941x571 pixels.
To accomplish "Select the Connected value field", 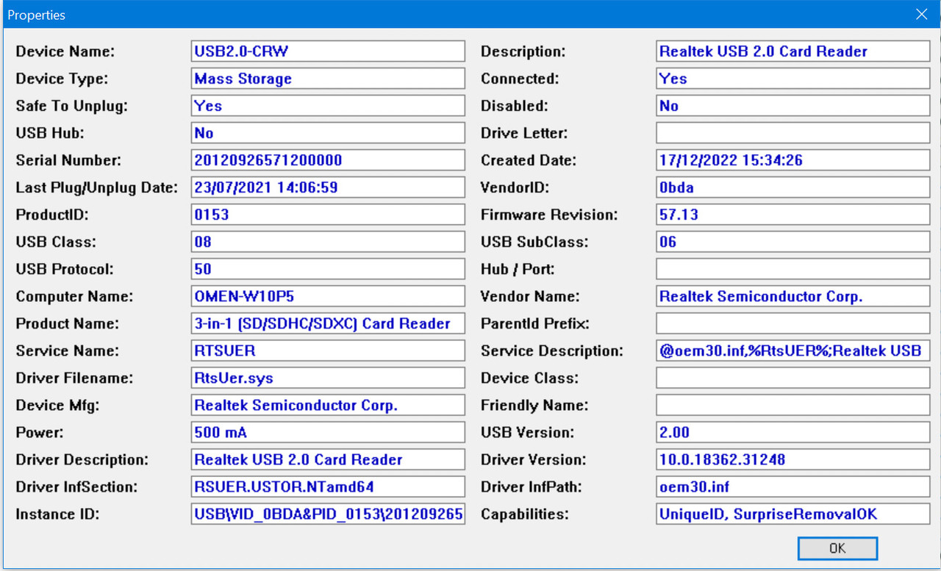I will 793,79.
